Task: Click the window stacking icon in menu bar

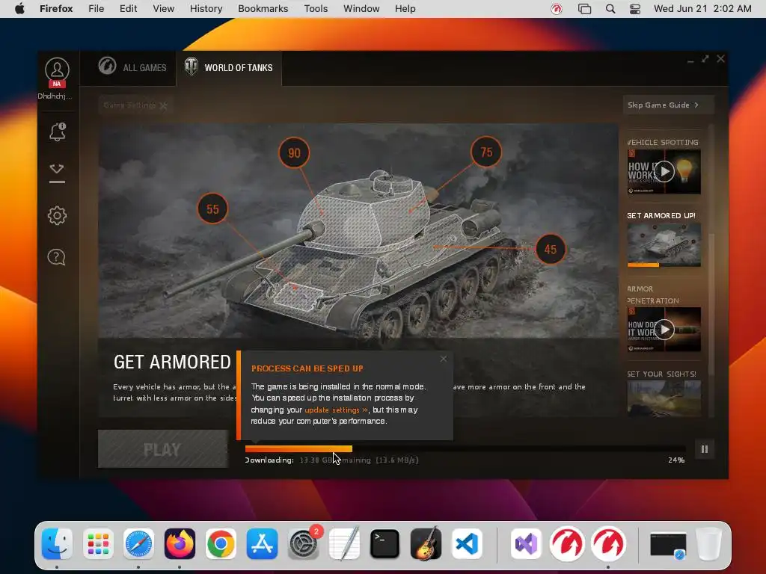Action: pyautogui.click(x=584, y=9)
